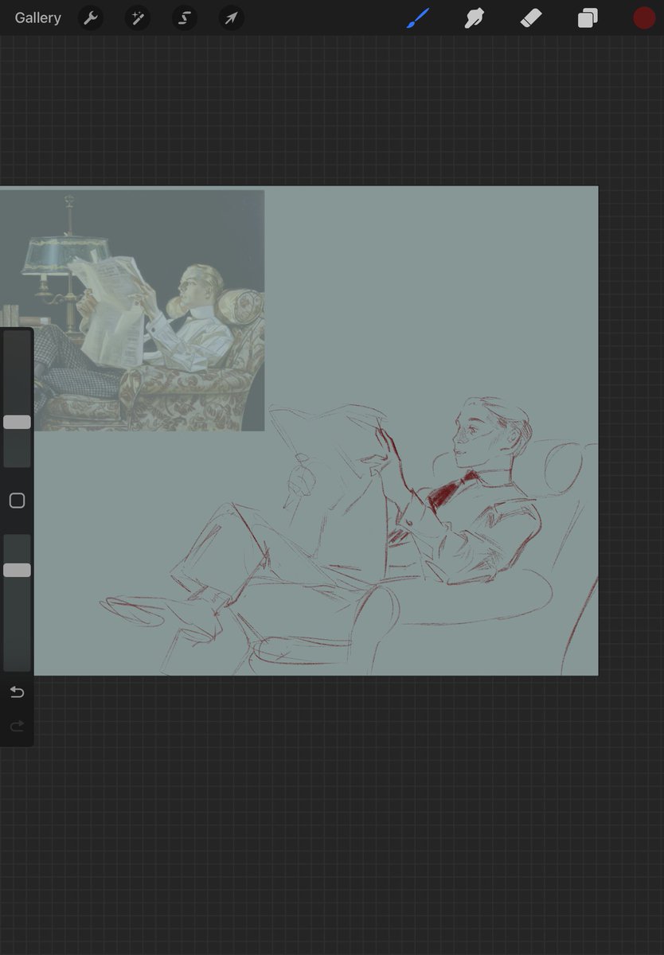
Task: Undo the last stroke
Action: pos(17,692)
